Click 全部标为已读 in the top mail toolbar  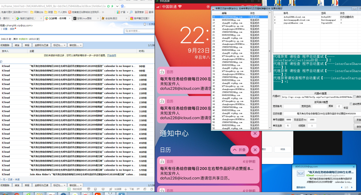click(41, 45)
